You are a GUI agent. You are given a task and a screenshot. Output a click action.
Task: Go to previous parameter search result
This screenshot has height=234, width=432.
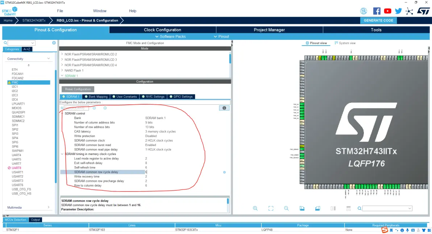tap(94, 108)
